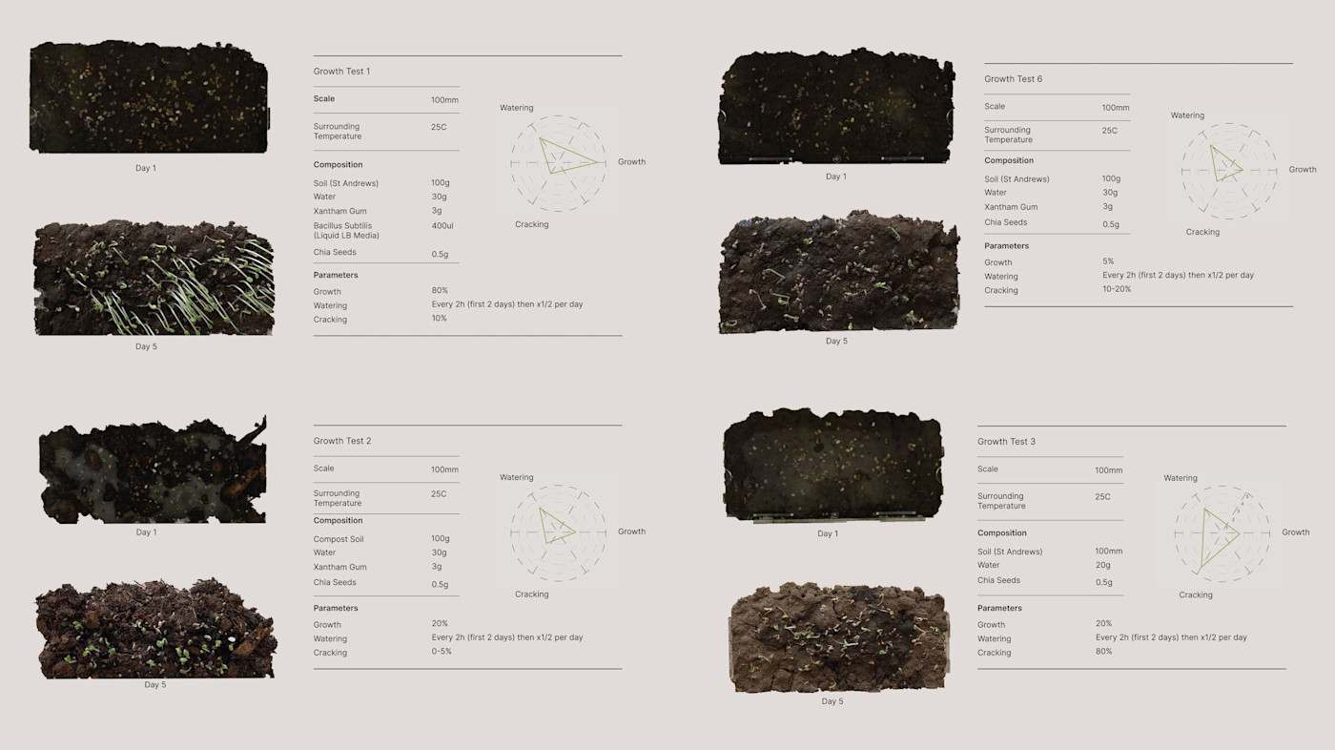Image resolution: width=1335 pixels, height=750 pixels.
Task: Select the cracked Day 5 sample of Growth Test 3
Action: pos(837,637)
